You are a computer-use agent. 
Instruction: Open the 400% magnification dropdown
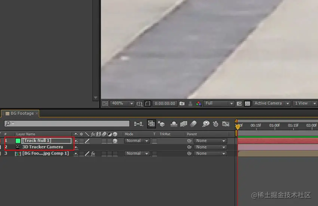click(122, 103)
